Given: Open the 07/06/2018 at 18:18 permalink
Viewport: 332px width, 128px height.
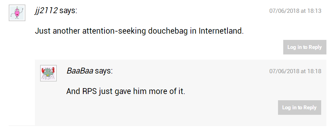Looking at the screenshot, I should 295,71.
